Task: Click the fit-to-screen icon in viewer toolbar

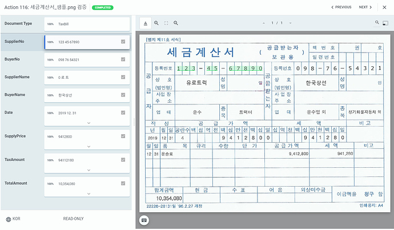Action: tap(166, 23)
